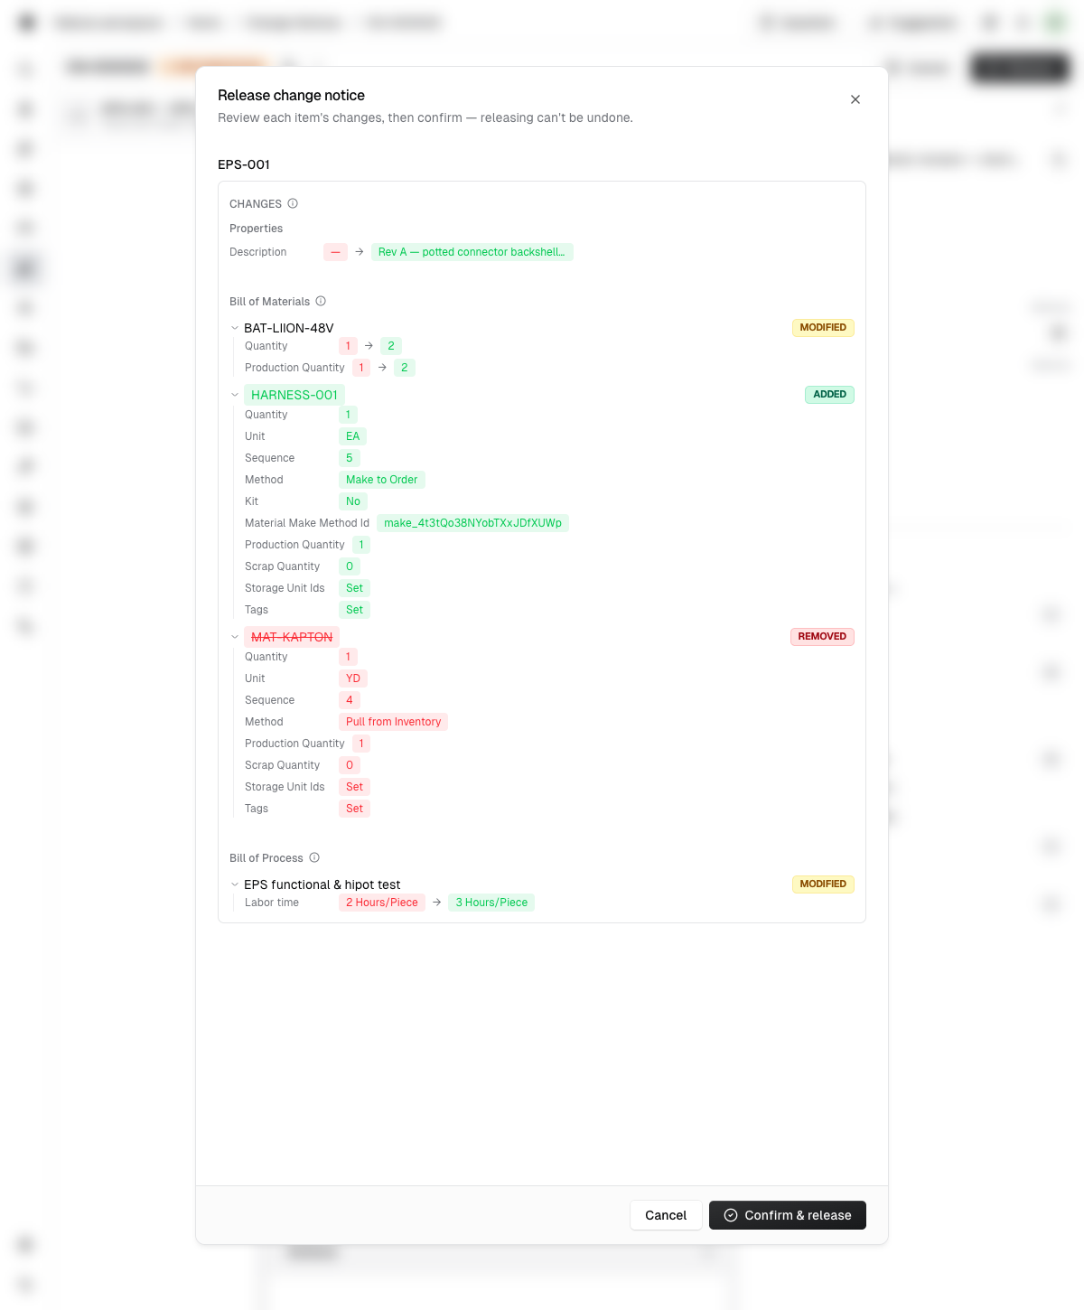This screenshot has width=1084, height=1310.
Task: Click the struck-through MAT-KAPTON name
Action: 292,637
